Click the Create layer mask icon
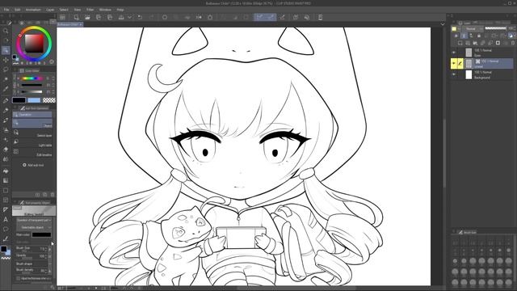Viewport: 517px width, 291px height. 498,43
